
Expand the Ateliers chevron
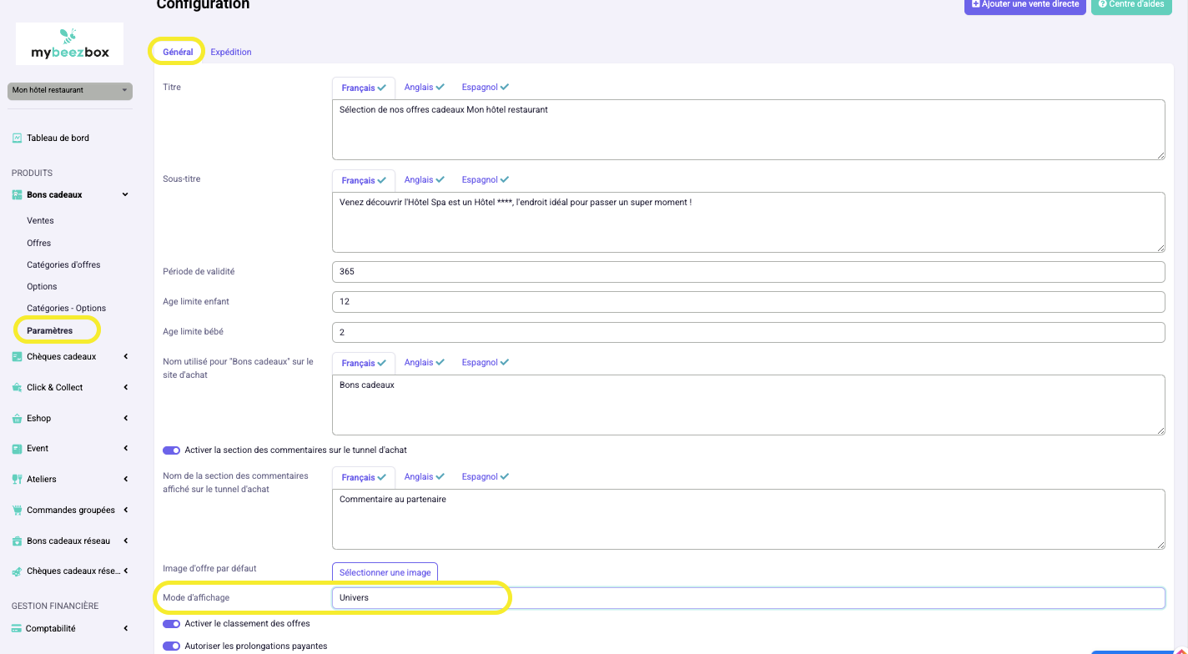pos(125,479)
